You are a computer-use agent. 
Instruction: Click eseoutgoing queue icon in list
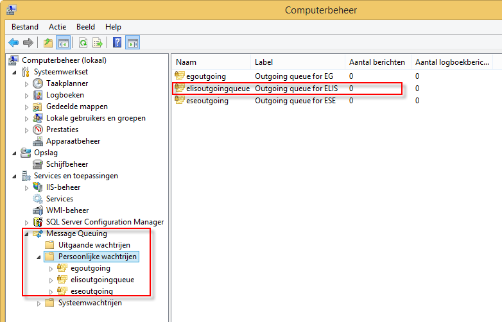180,100
